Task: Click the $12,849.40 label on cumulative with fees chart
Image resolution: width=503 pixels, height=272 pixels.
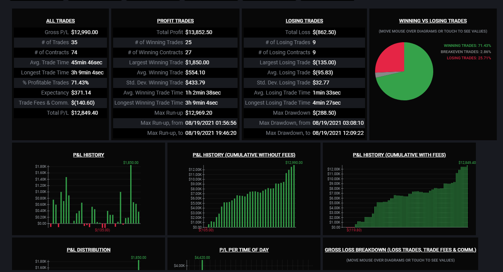Action: coord(467,162)
